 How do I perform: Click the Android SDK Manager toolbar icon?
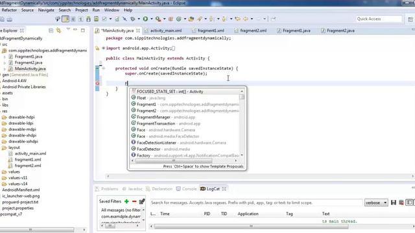(88, 19)
